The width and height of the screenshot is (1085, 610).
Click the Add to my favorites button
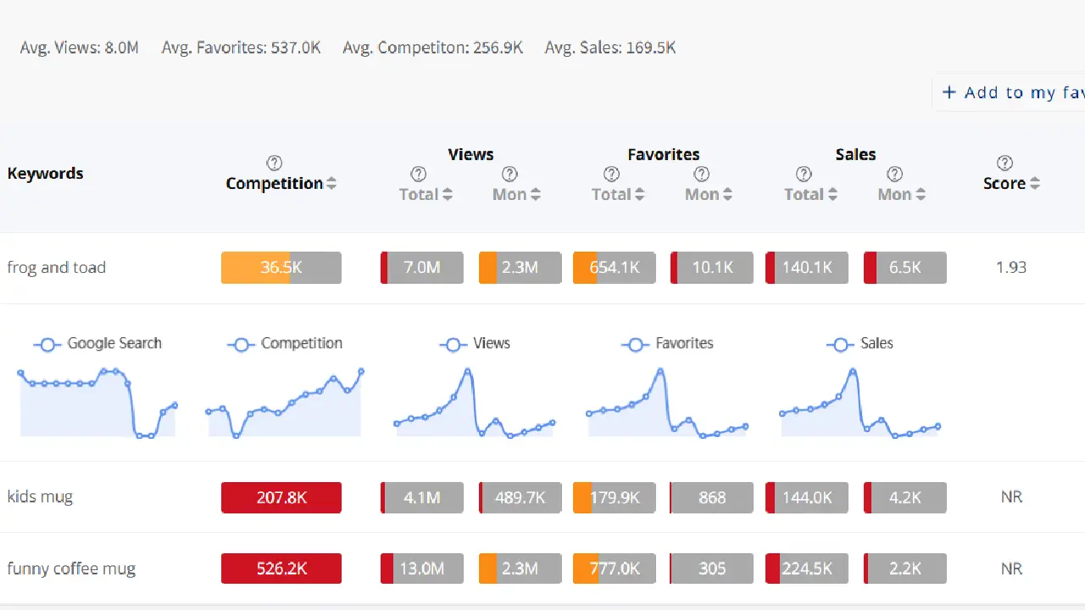click(1010, 92)
